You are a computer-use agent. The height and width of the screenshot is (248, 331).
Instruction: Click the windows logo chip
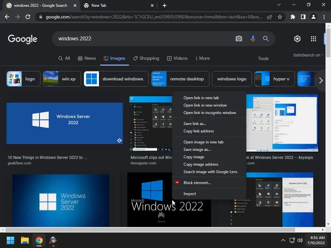[x=232, y=79]
